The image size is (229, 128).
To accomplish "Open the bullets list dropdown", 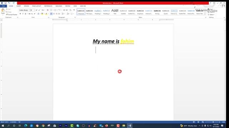I will point(53,10).
